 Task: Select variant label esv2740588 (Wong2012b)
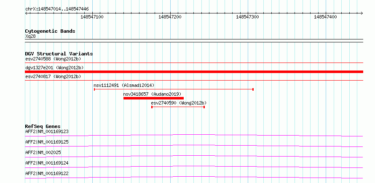tap(53, 59)
